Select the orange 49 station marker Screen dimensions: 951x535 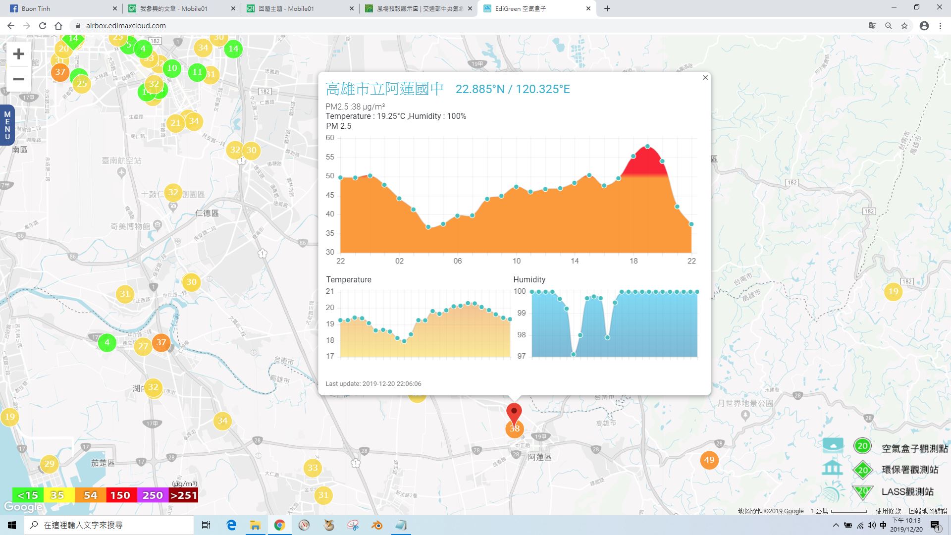coord(709,460)
